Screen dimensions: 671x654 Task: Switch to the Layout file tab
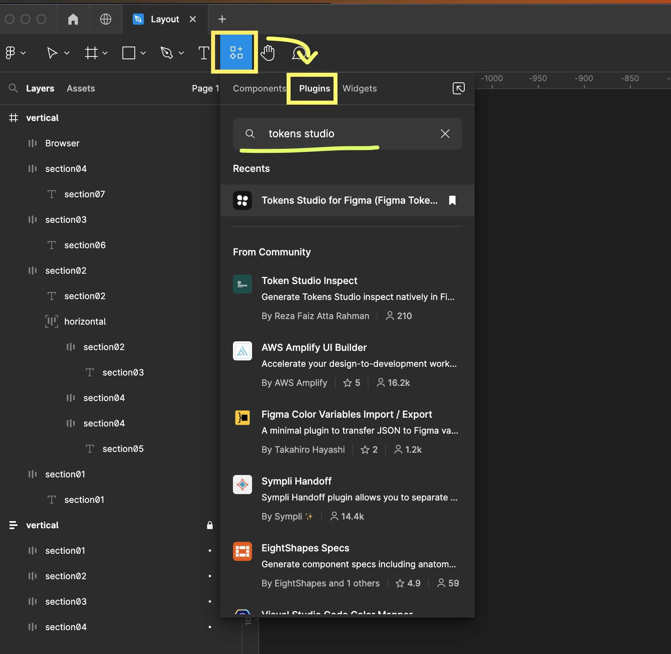click(x=165, y=19)
